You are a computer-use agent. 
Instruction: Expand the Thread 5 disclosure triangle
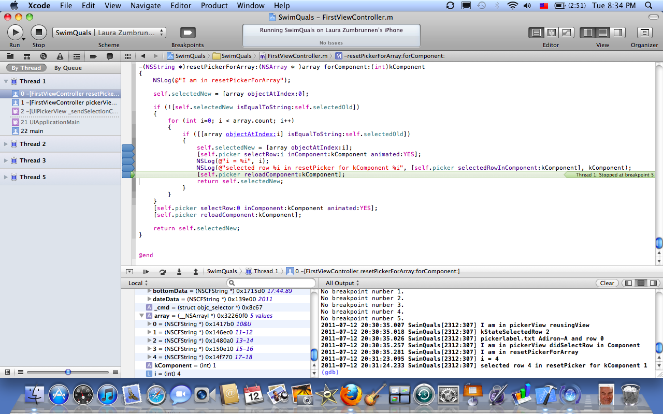tap(6, 177)
